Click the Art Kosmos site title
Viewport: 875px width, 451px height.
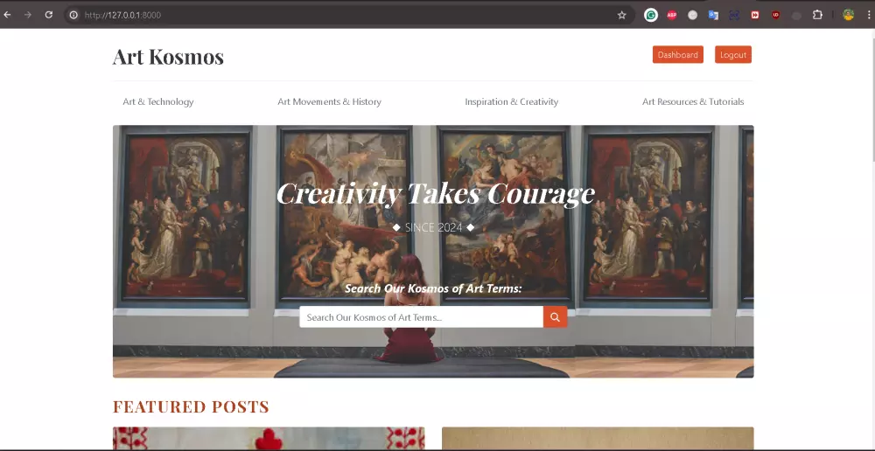168,56
